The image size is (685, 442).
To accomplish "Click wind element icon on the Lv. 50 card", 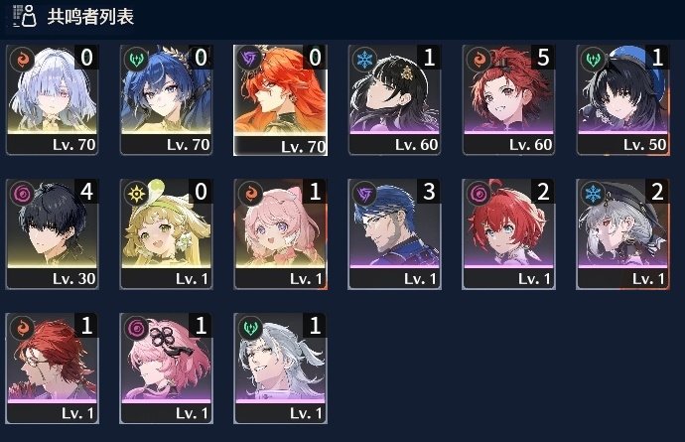I will [593, 59].
